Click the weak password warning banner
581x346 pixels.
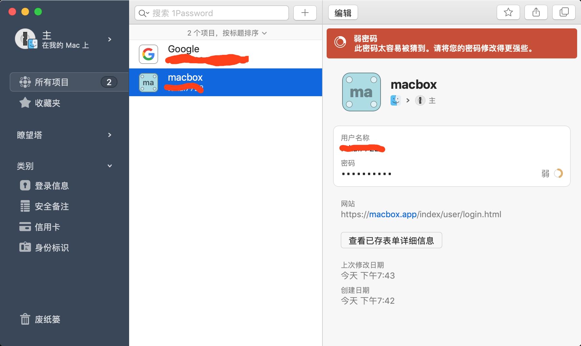click(x=452, y=43)
